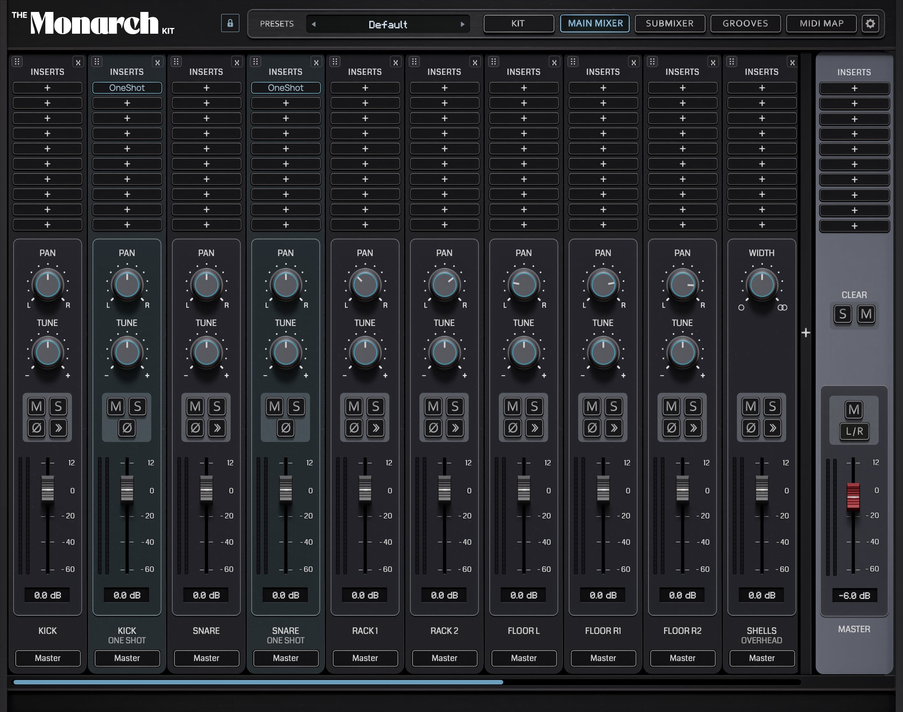Click the drag handle on the SNARE channel
Viewport: 903px width, 712px height.
click(x=176, y=62)
